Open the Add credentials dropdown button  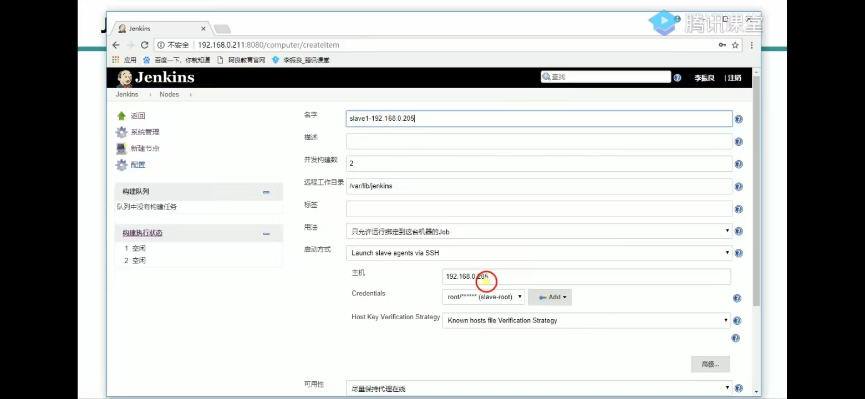[x=549, y=297]
